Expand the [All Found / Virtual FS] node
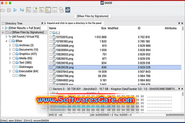This screenshot has width=185, height=123. (6, 37)
